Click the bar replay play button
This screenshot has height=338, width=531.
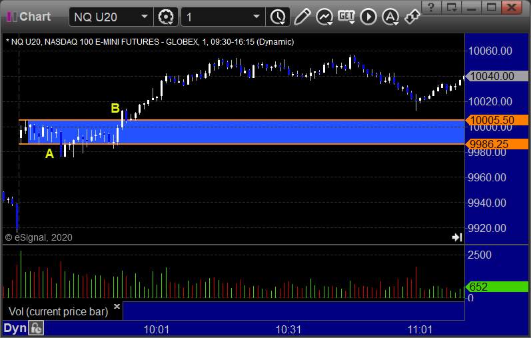368,17
